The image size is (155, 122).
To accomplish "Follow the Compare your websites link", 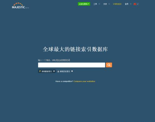I will 85,81.
